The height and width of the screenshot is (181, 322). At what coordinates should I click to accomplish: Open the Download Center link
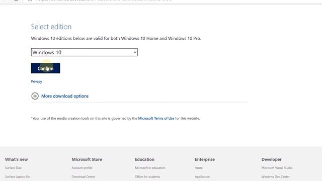84,176
